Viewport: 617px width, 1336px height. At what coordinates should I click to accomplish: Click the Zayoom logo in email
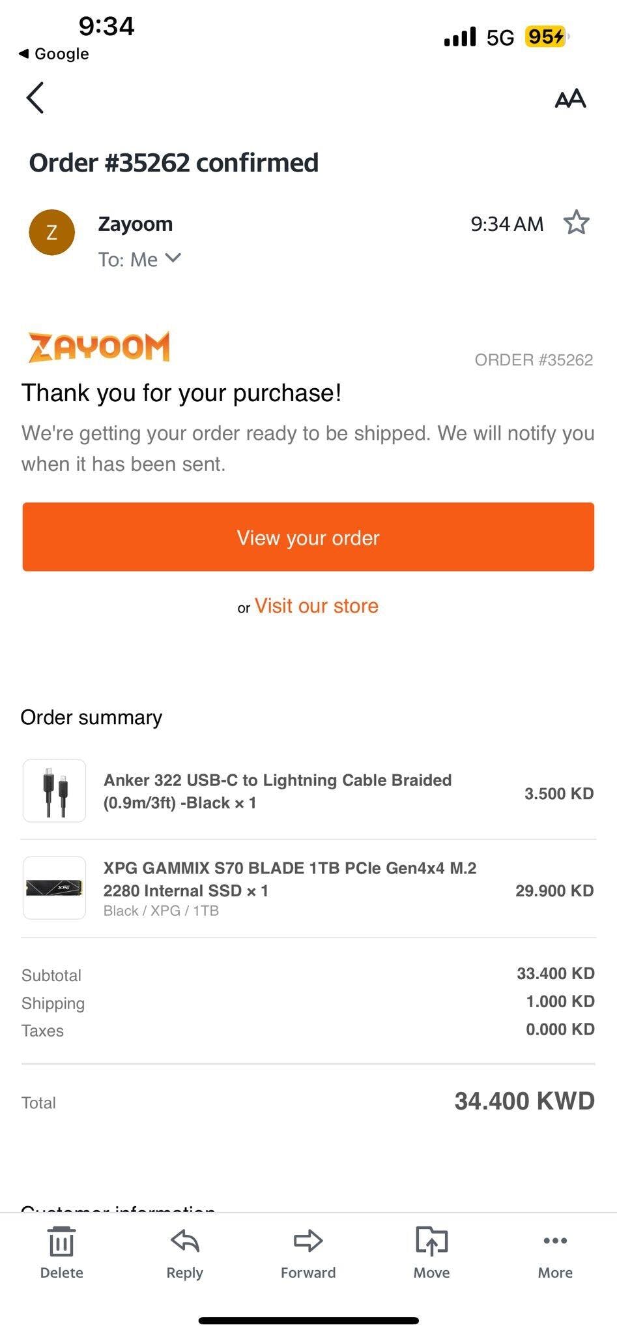(x=99, y=346)
